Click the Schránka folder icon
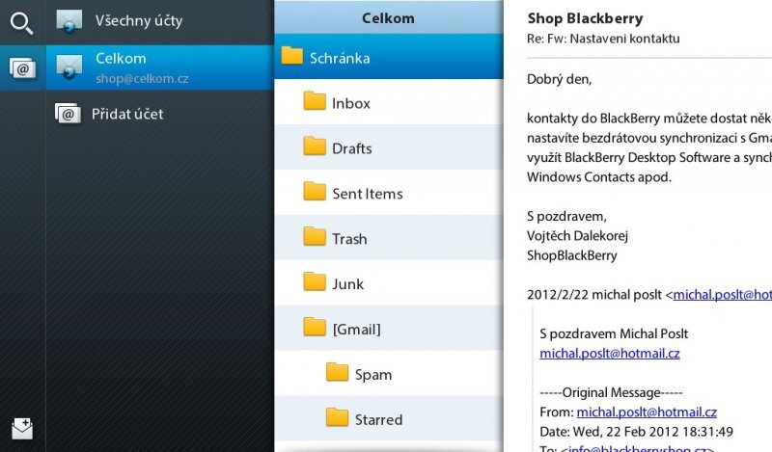 click(292, 56)
